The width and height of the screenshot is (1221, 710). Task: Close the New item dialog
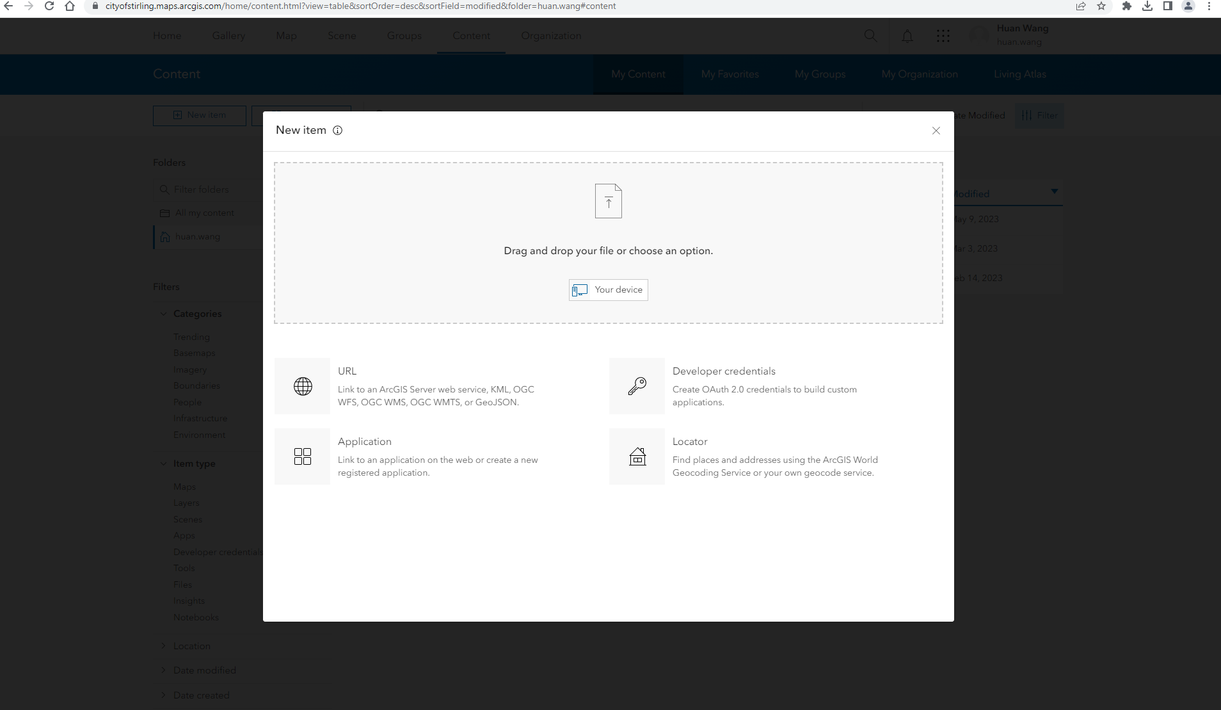coord(936,131)
